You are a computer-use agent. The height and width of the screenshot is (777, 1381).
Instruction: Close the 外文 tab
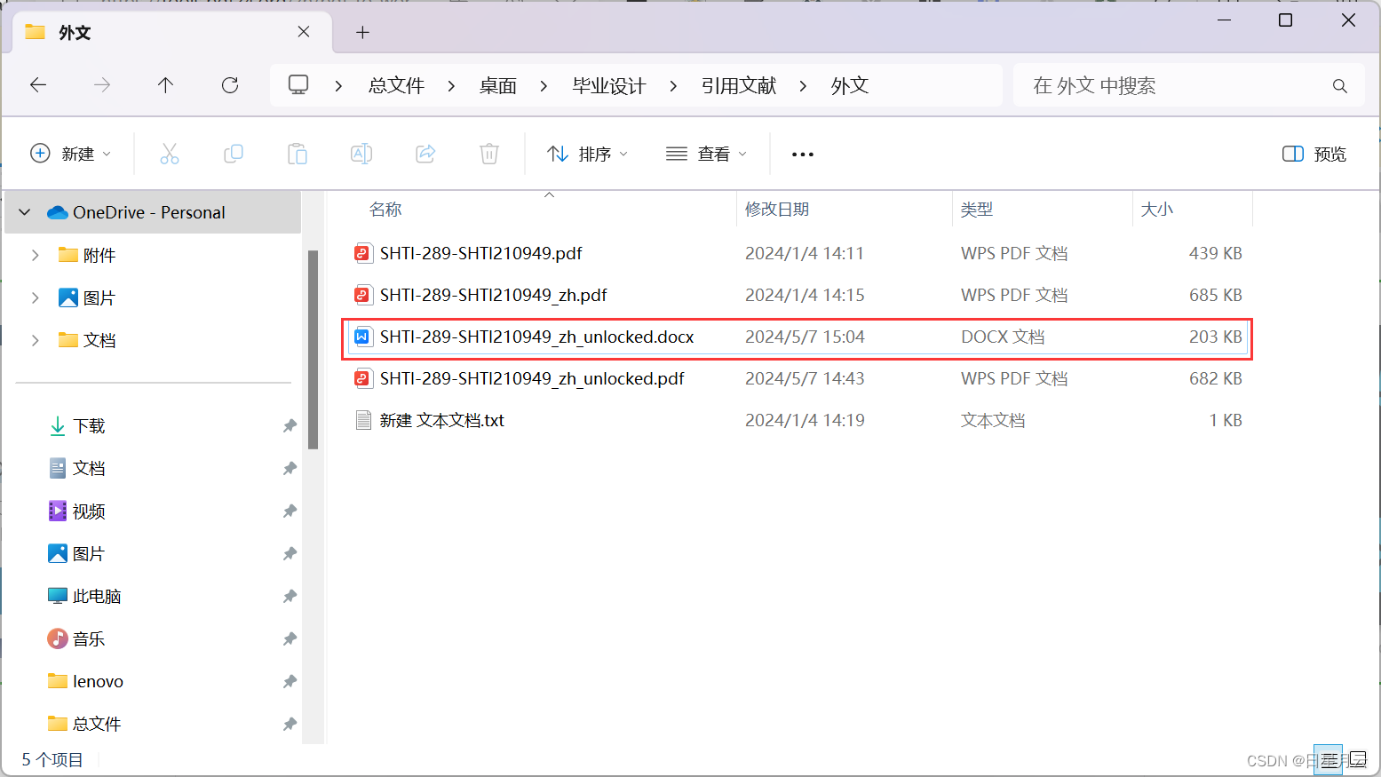tap(304, 32)
